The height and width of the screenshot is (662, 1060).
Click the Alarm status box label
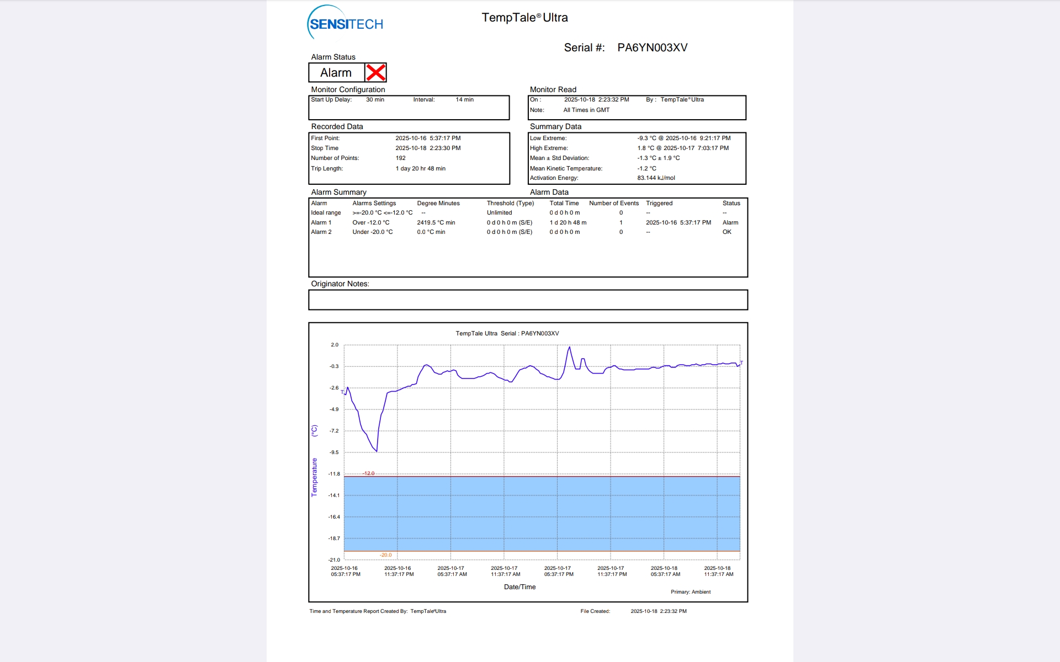tap(336, 73)
